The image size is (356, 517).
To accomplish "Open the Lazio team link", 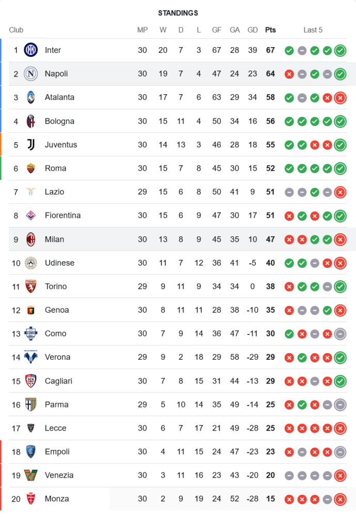I will tap(54, 192).
